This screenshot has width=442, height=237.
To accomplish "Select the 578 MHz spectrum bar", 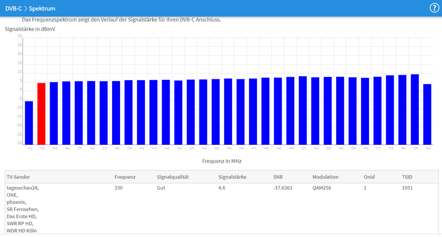I will pyautogui.click(x=390, y=110).
